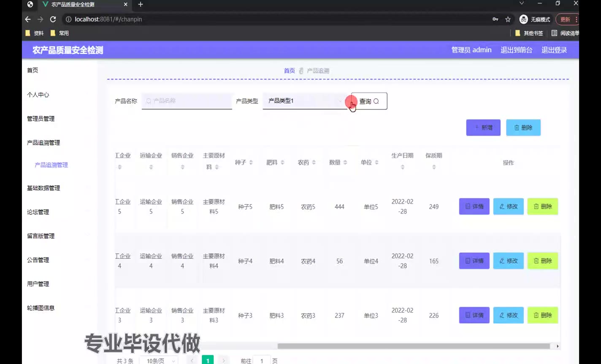
Task: Click the 首页 breadcrumb link
Action: tap(290, 71)
